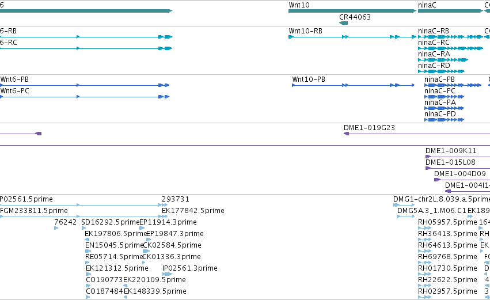Click the DME1-009K11 BAC label
The image size is (490, 300).
[451, 151]
